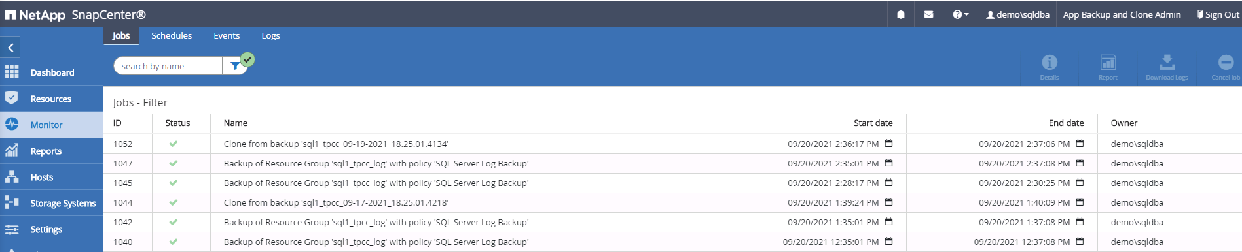Switch to the Logs tab

270,36
